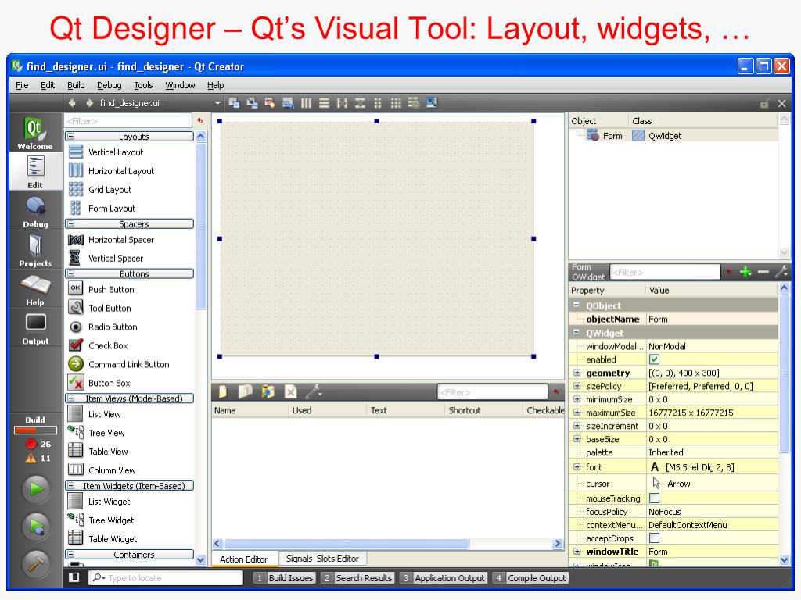Focus the Type to locate field
The width and height of the screenshot is (801, 600).
pyautogui.click(x=167, y=578)
